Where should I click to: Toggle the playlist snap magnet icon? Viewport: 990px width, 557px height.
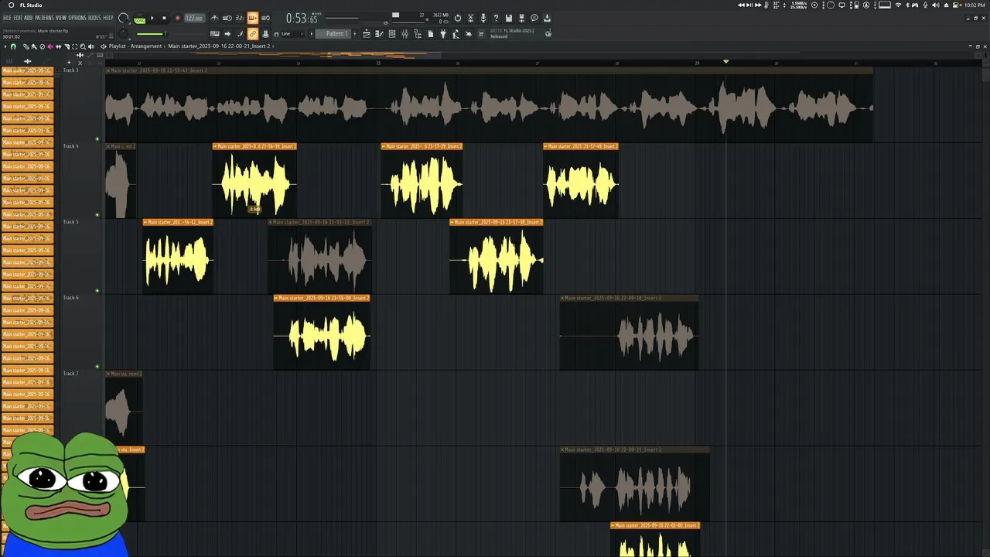[13, 46]
